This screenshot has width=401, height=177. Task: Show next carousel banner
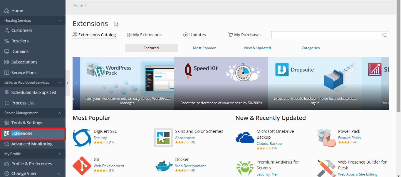click(385, 83)
